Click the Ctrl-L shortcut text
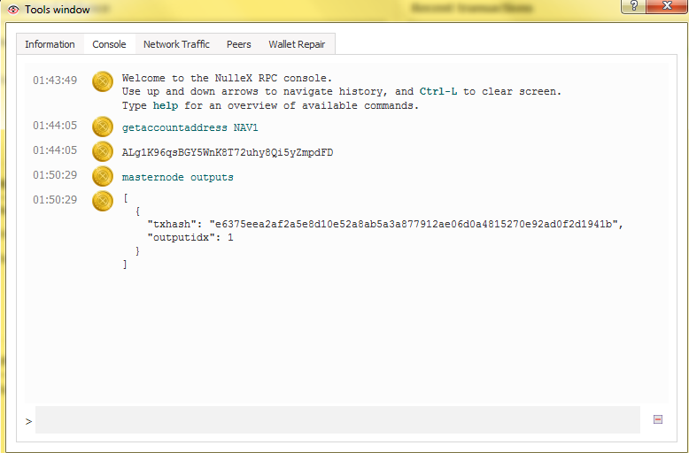Screen dimensions: 689x453 click(438, 92)
